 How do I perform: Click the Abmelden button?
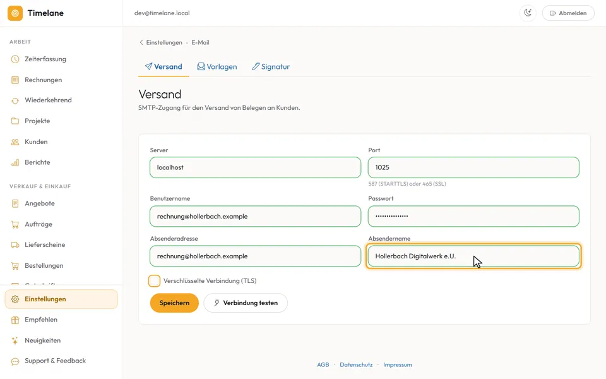tap(568, 13)
